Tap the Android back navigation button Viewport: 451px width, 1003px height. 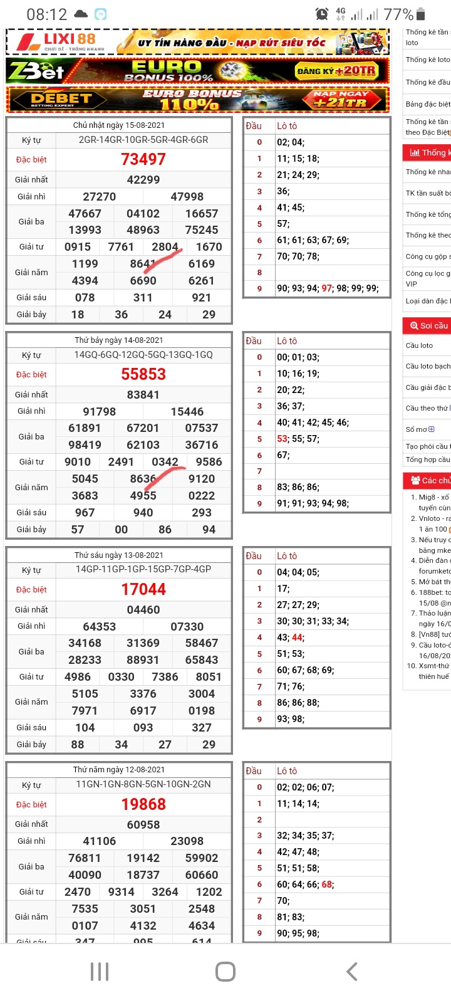351,972
